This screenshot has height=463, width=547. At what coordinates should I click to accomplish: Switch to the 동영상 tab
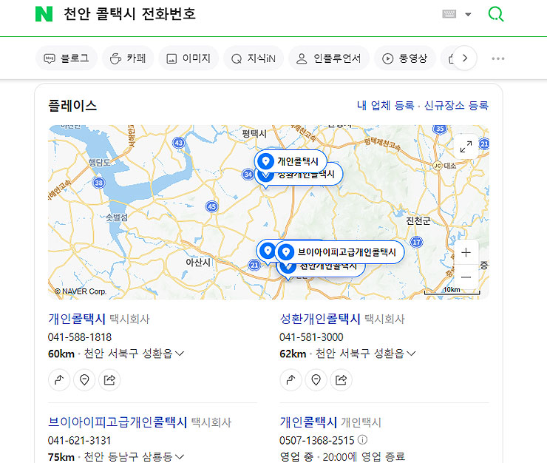[x=405, y=58]
